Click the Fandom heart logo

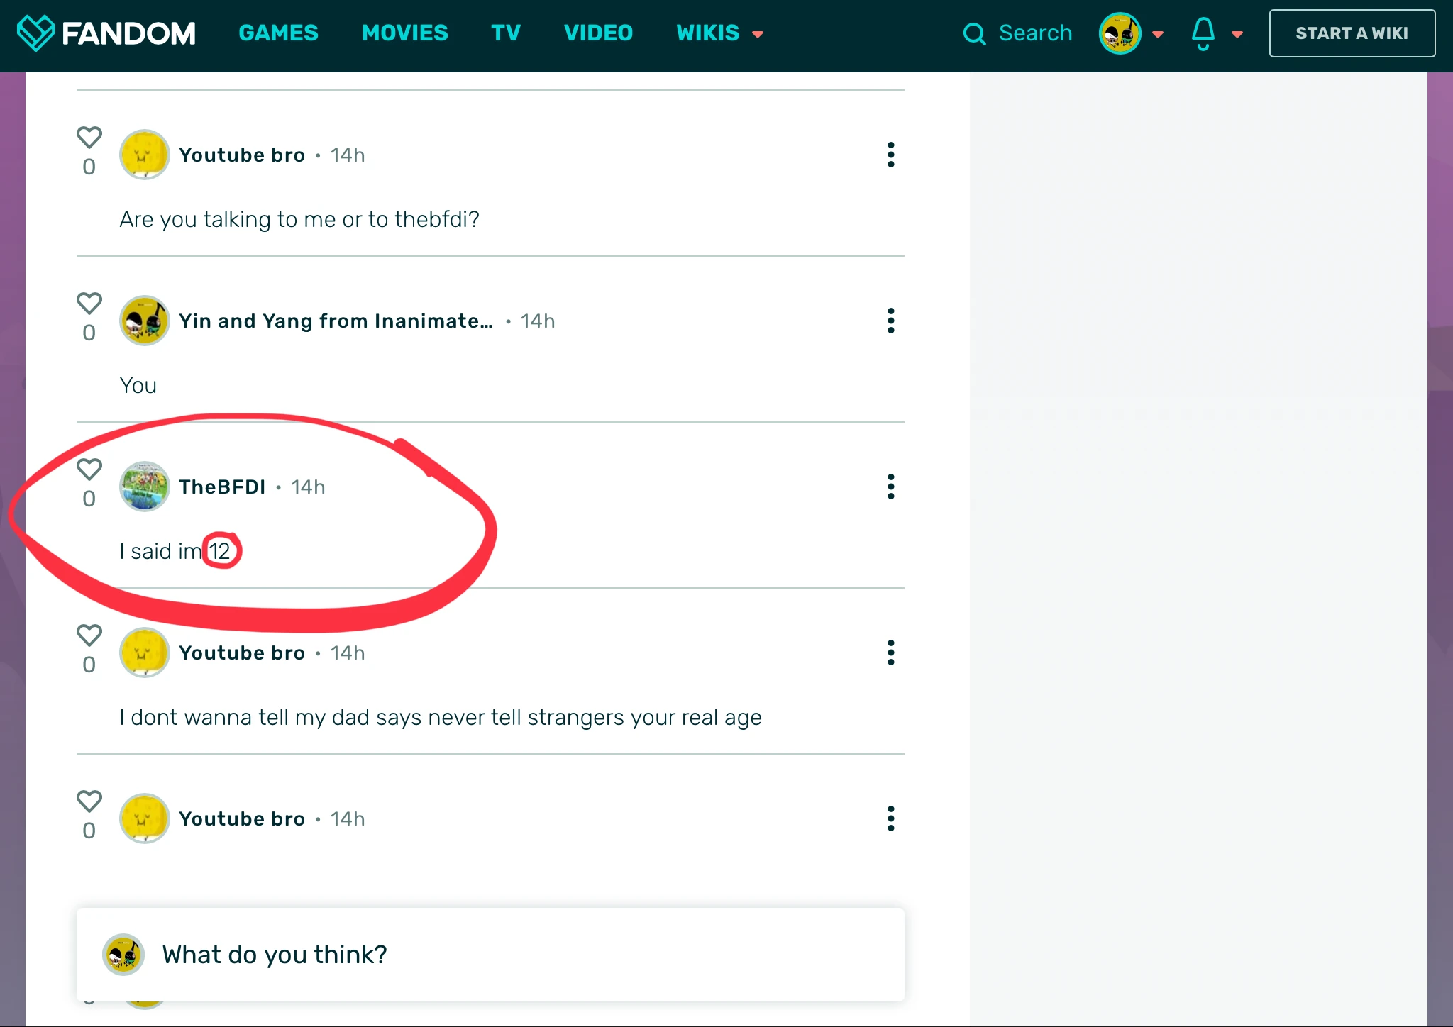tap(35, 33)
